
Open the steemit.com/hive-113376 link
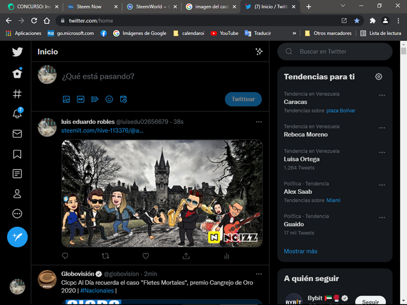point(102,131)
